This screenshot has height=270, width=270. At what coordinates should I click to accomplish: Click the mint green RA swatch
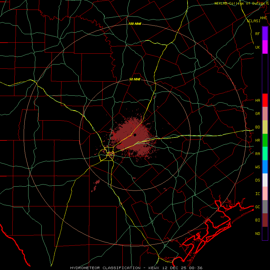tap(265, 153)
